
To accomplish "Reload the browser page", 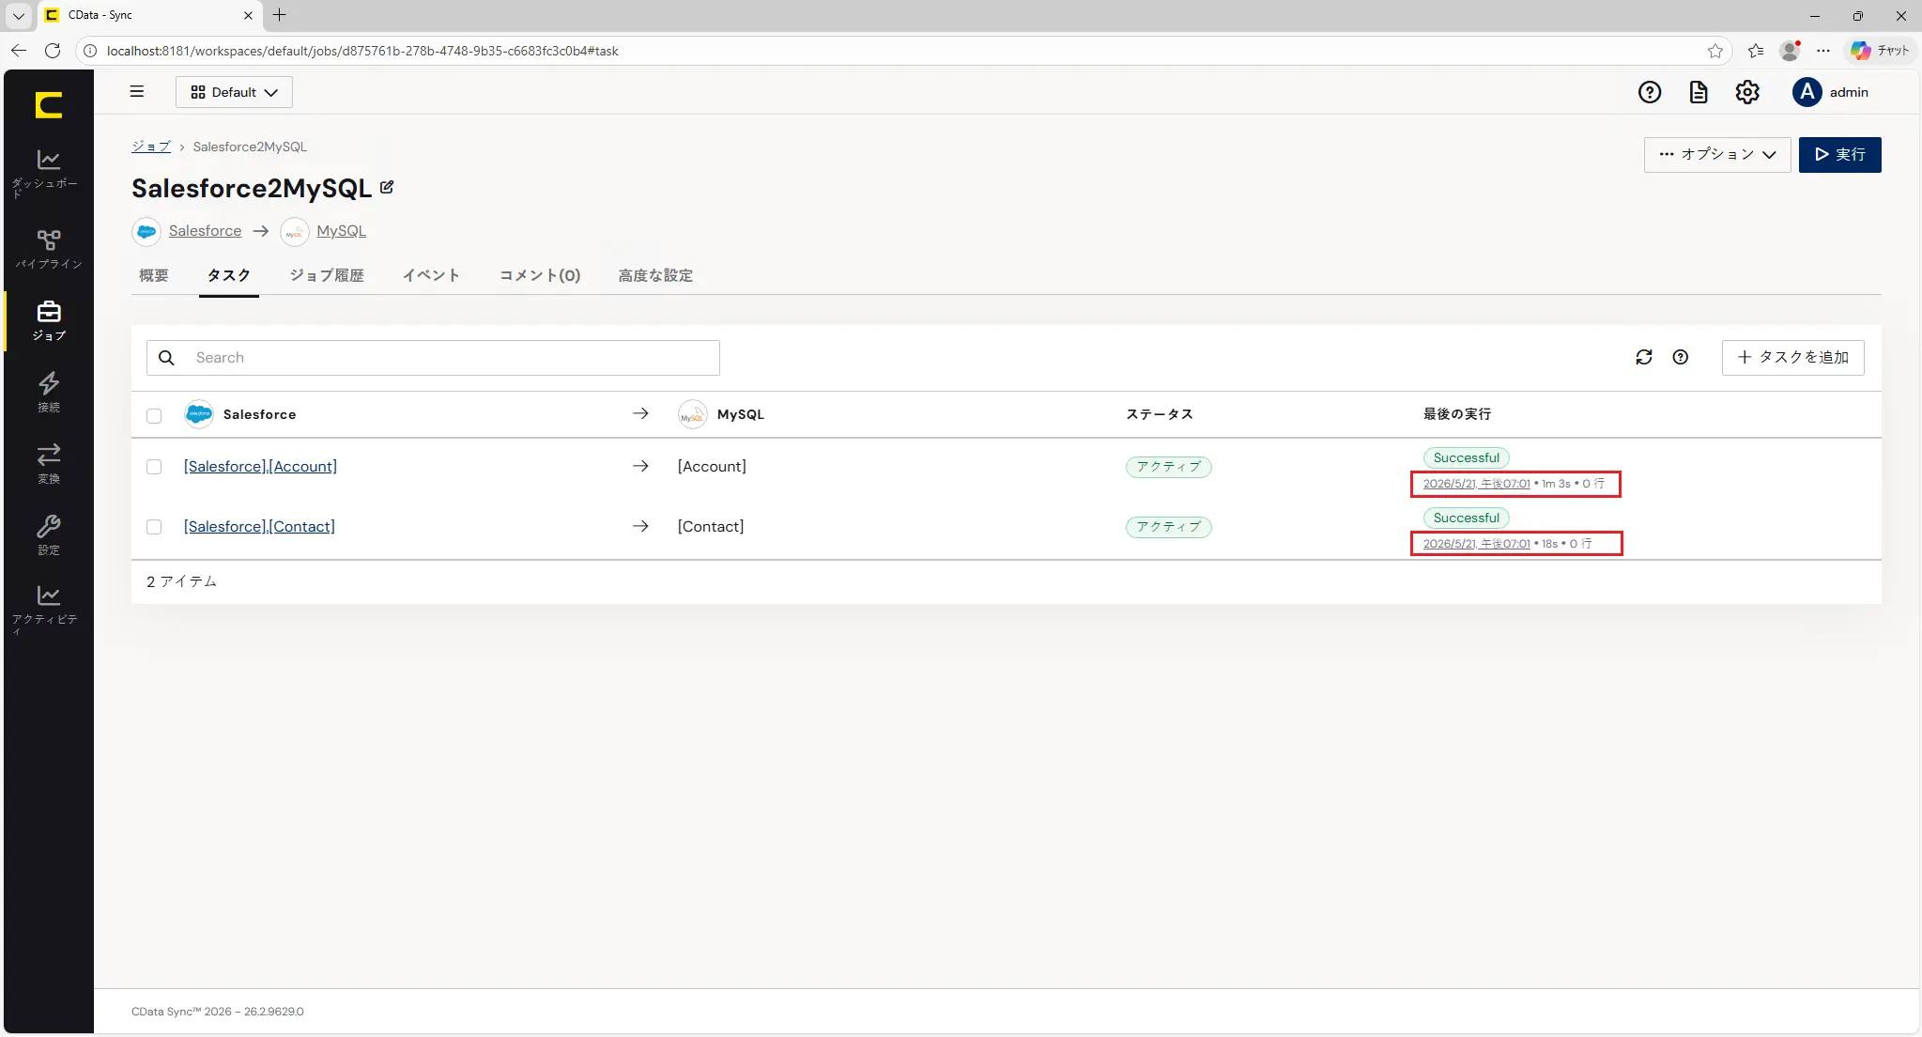I will 53,51.
